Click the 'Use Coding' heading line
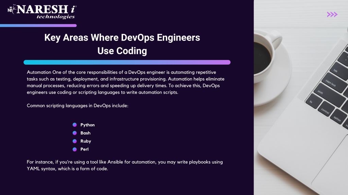This screenshot has width=348, height=195. (x=122, y=51)
